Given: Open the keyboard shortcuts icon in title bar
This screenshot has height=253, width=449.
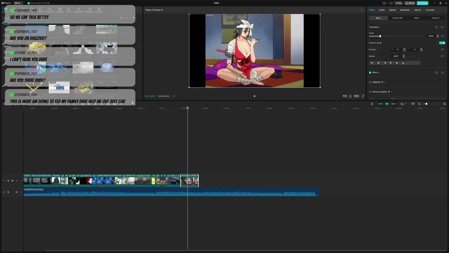Looking at the screenshot, I should tap(391, 3).
